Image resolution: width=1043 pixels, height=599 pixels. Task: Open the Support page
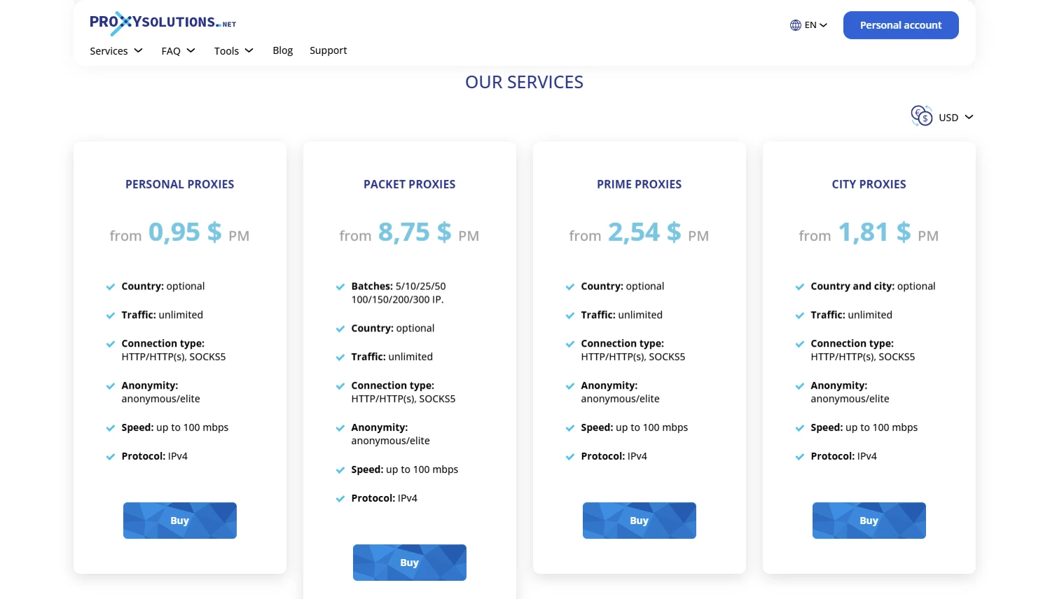328,50
